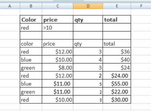Select column B header
Image resolution: width=151 pixels, height=111 pixels.
pyautogui.click(x=31, y=6)
